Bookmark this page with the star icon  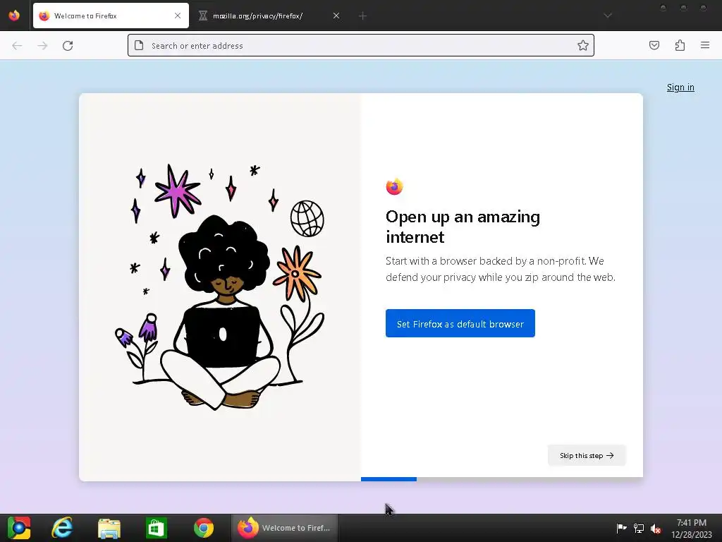point(583,45)
